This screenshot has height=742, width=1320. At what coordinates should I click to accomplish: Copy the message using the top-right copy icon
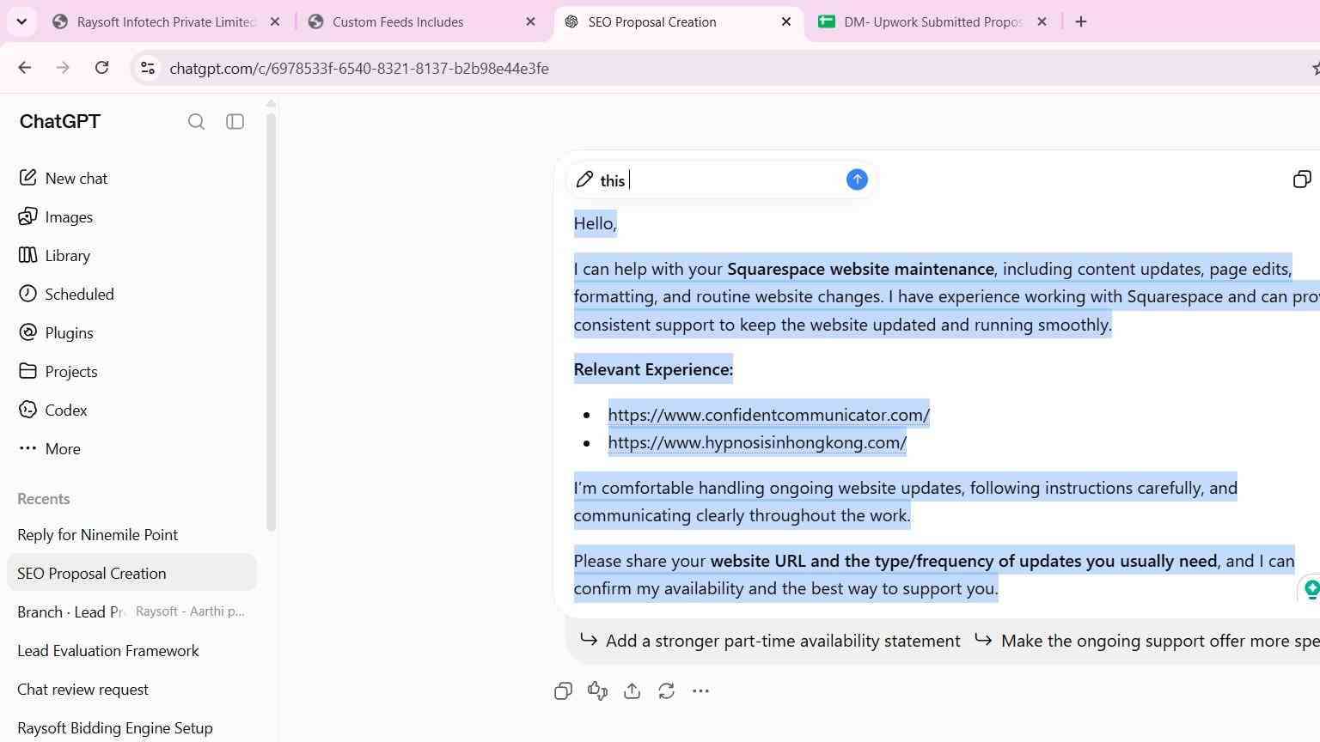pos(1302,179)
